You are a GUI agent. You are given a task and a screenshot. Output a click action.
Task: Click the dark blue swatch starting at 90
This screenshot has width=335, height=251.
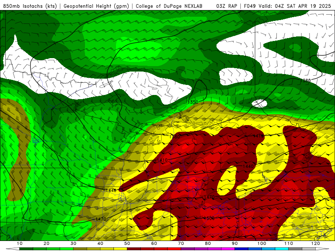click(x=242, y=249)
